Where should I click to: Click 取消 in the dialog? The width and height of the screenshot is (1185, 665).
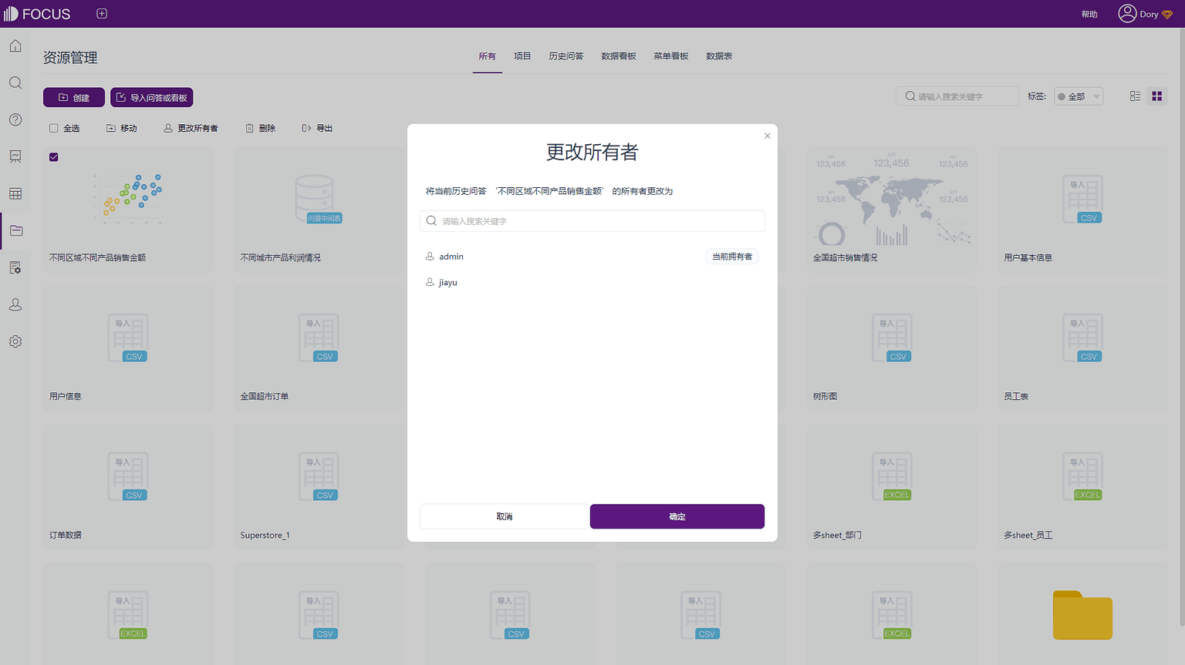pyautogui.click(x=505, y=516)
